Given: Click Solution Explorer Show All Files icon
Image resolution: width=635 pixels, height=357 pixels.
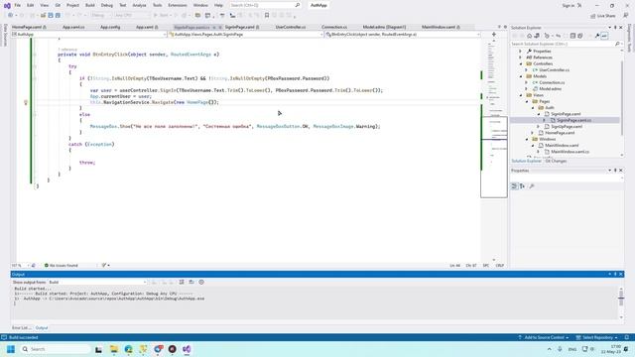Looking at the screenshot, I should tap(580, 36).
